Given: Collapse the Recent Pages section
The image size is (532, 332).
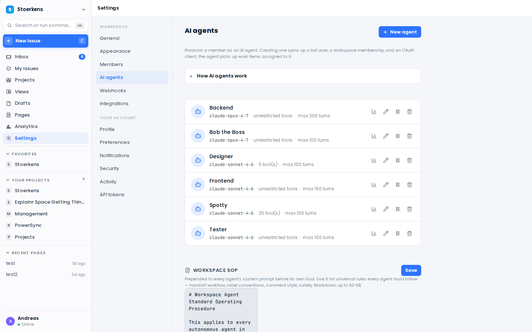Looking at the screenshot, I should click(x=26, y=253).
